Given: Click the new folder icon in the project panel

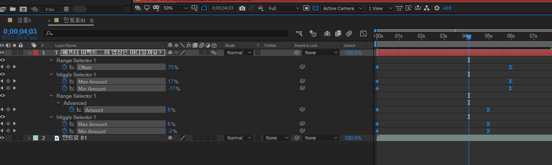Looking at the screenshot, I should click(13, 9).
